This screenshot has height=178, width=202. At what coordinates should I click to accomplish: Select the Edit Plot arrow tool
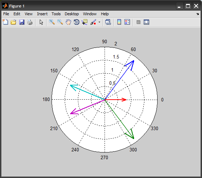tap(41, 22)
